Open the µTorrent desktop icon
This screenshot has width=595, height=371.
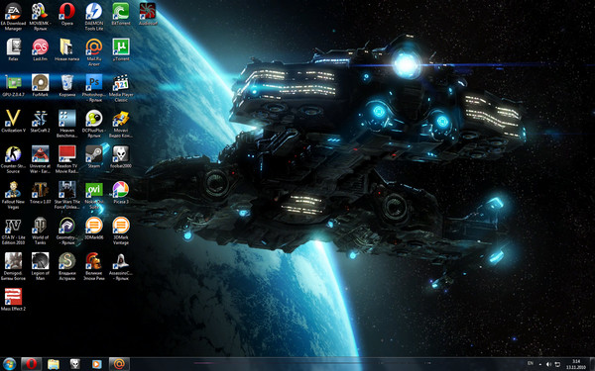click(121, 49)
